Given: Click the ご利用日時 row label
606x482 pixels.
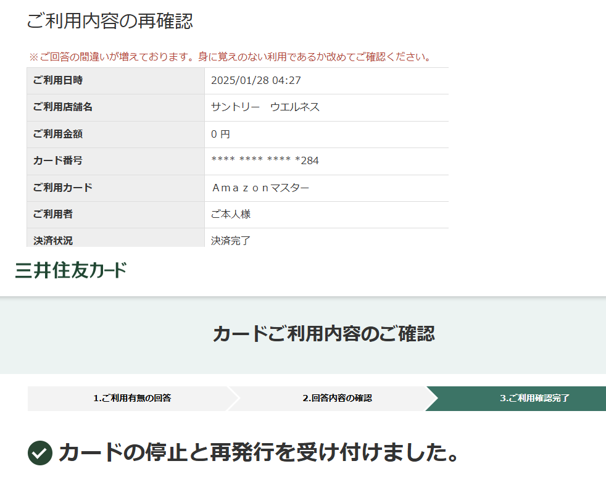Looking at the screenshot, I should (x=58, y=80).
